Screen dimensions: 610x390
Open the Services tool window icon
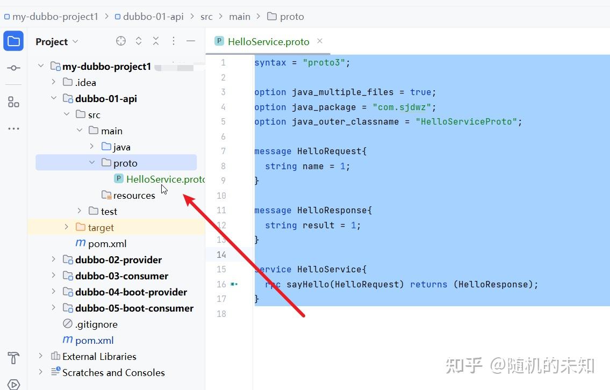(12, 382)
